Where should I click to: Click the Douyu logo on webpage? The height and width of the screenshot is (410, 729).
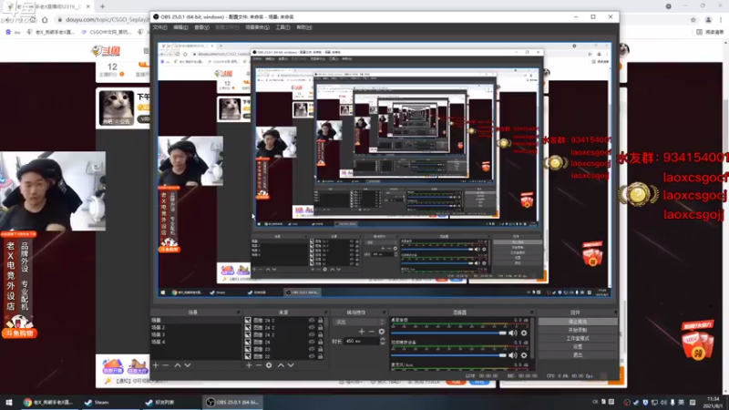coord(106,51)
